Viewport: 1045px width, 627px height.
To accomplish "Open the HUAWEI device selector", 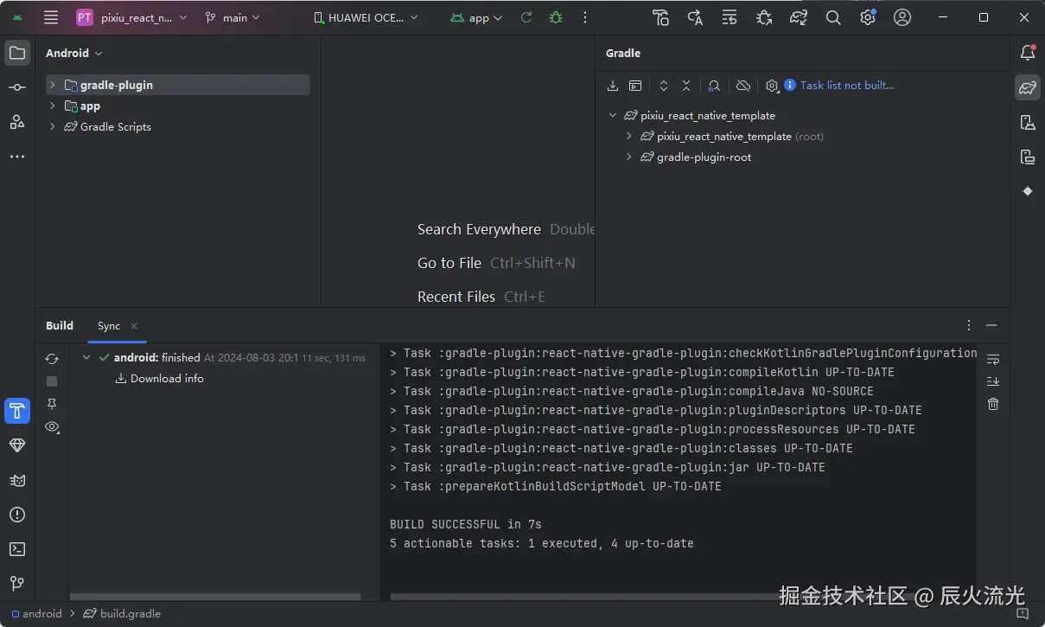I will coord(366,17).
